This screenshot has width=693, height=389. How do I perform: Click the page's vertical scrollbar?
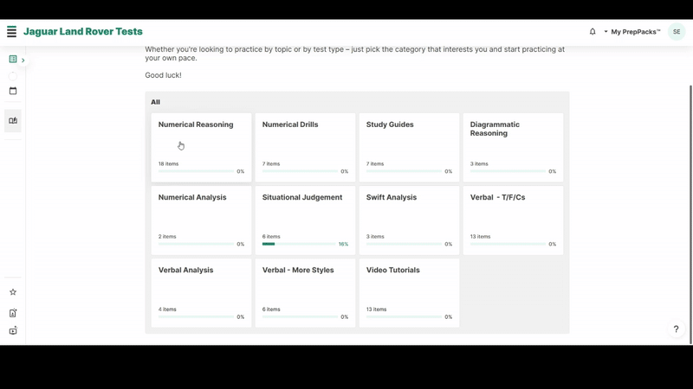click(690, 173)
